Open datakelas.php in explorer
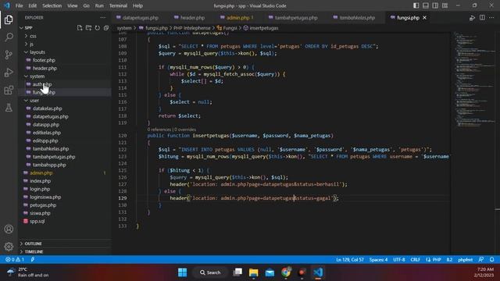Screen dimensions: 500x281 (x=47, y=108)
